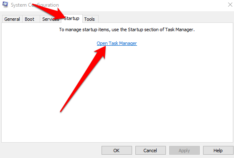Open Help for System Configuration

coord(218,151)
